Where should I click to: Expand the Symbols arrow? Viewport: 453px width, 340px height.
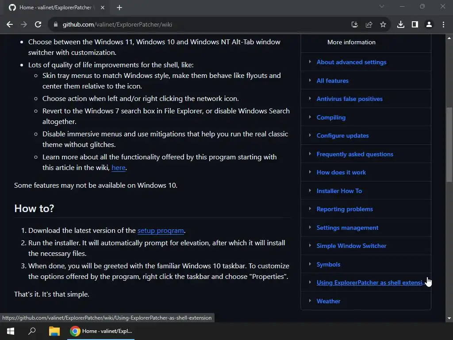coord(310,264)
